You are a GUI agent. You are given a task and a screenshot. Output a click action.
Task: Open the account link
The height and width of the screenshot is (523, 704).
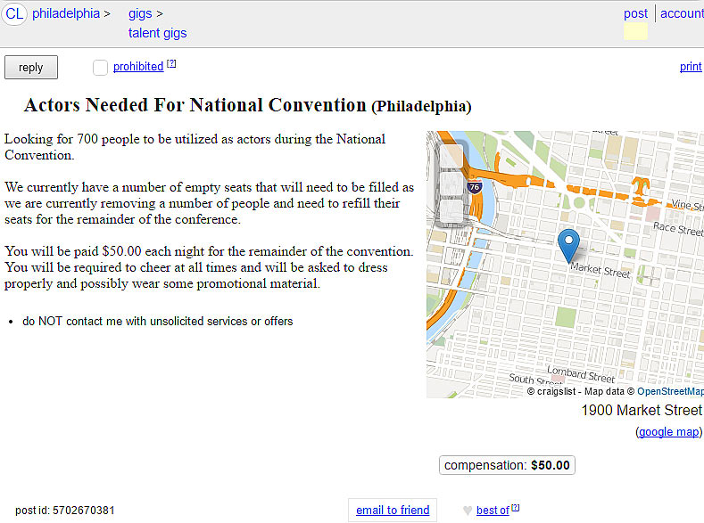coord(682,13)
